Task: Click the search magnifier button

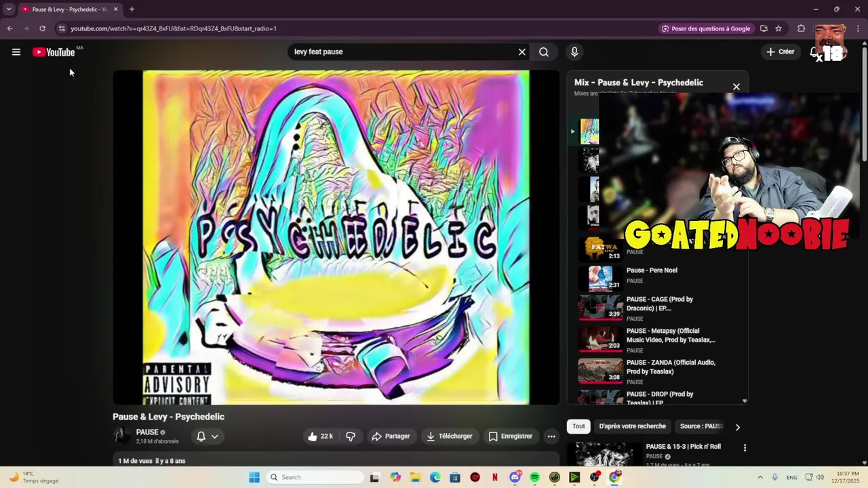Action: (x=544, y=52)
